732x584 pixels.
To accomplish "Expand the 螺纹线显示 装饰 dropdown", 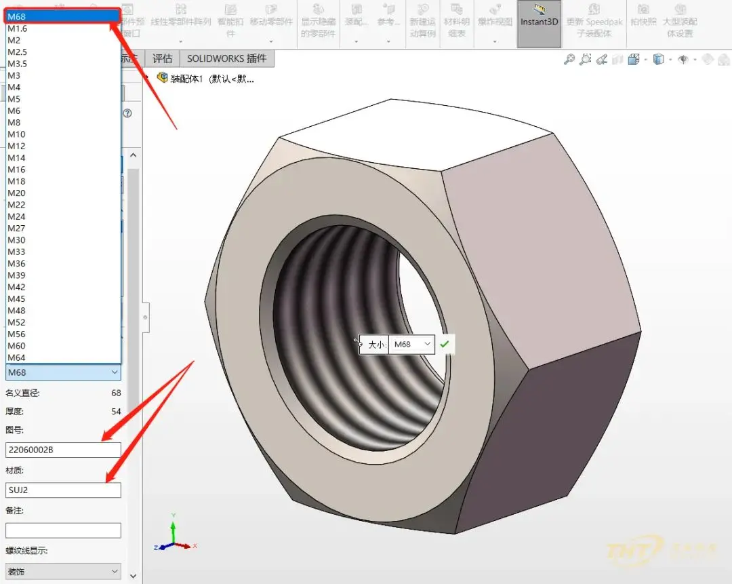I will (63, 571).
